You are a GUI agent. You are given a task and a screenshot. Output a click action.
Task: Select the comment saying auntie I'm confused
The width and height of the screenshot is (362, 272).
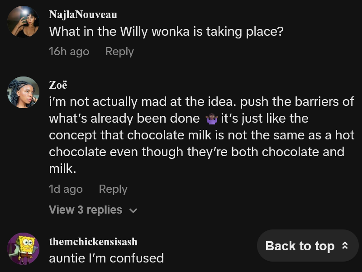[x=106, y=258]
